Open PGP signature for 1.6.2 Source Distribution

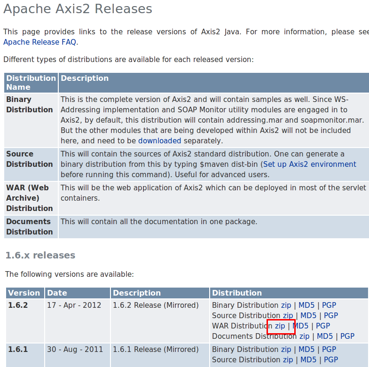pos(331,315)
